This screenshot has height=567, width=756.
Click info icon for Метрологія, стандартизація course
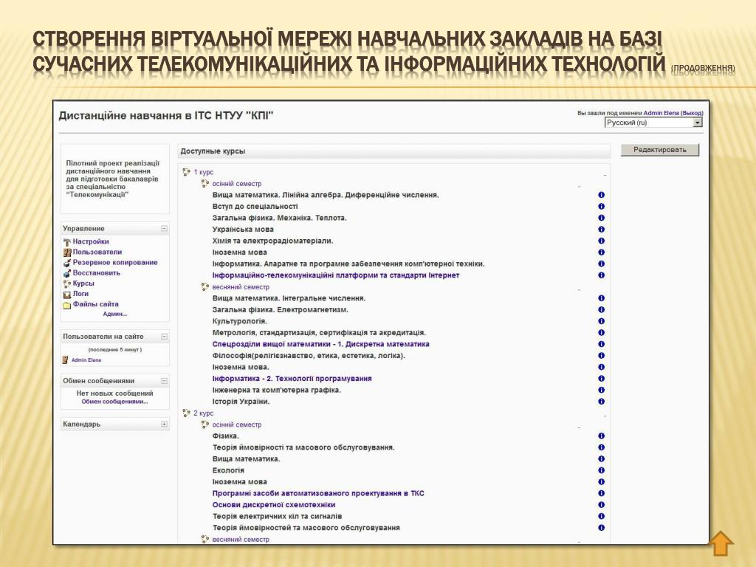tap(601, 333)
